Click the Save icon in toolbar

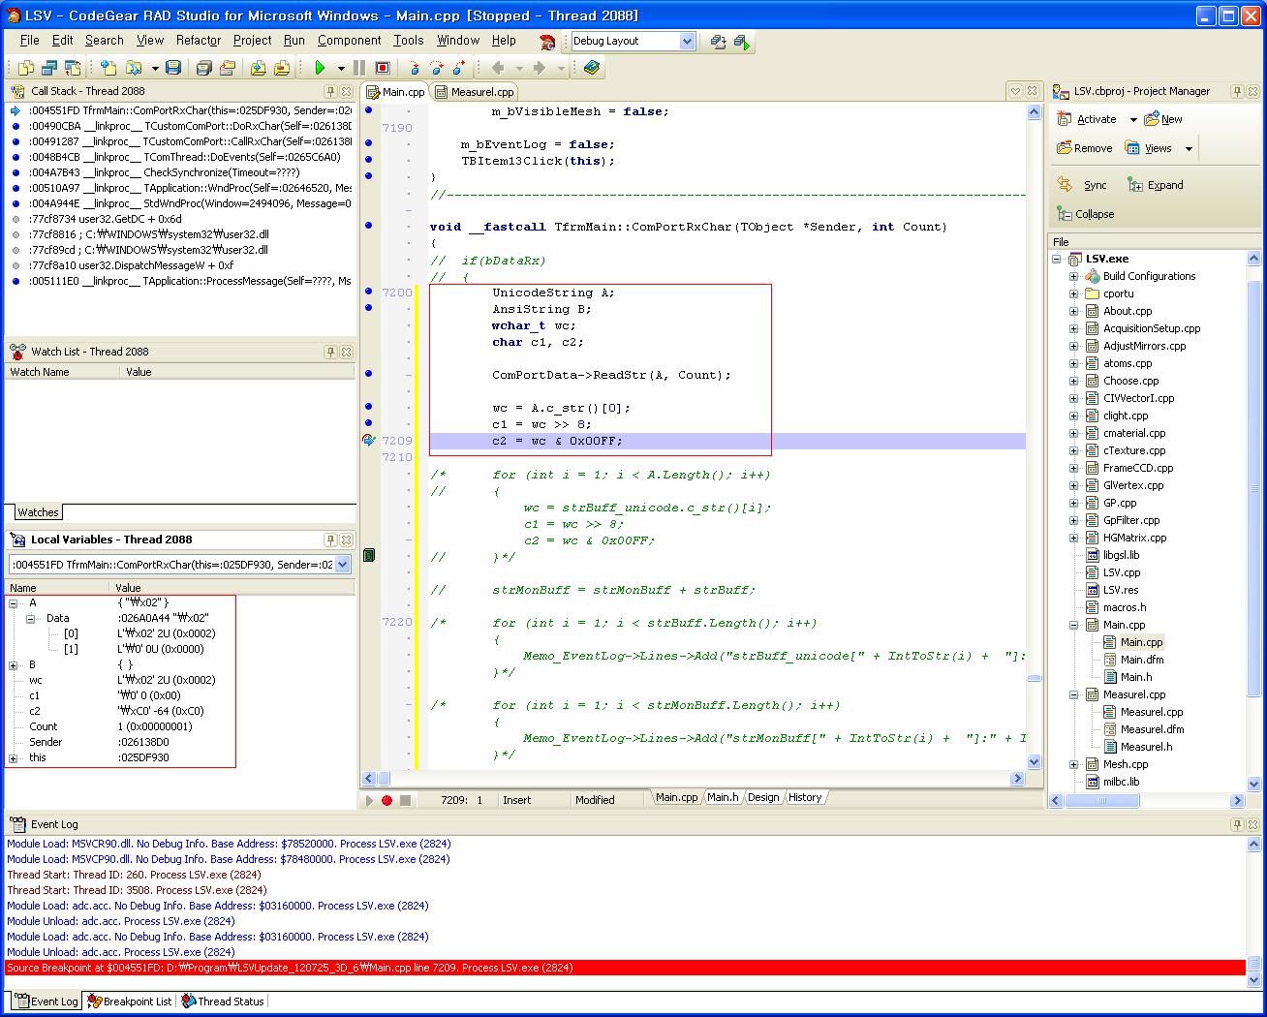click(173, 68)
